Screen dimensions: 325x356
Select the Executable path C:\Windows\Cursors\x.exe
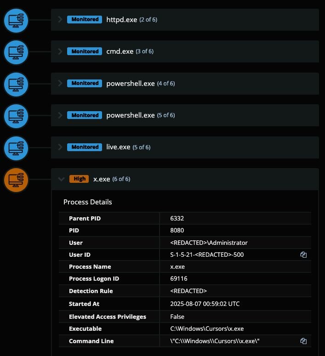coord(207,328)
